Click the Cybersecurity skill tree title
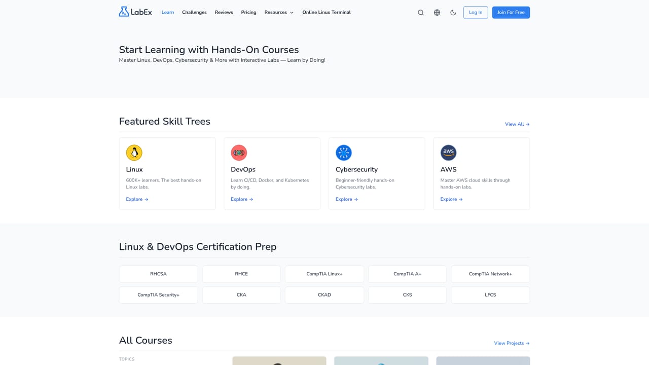The height and width of the screenshot is (365, 649). pyautogui.click(x=356, y=169)
